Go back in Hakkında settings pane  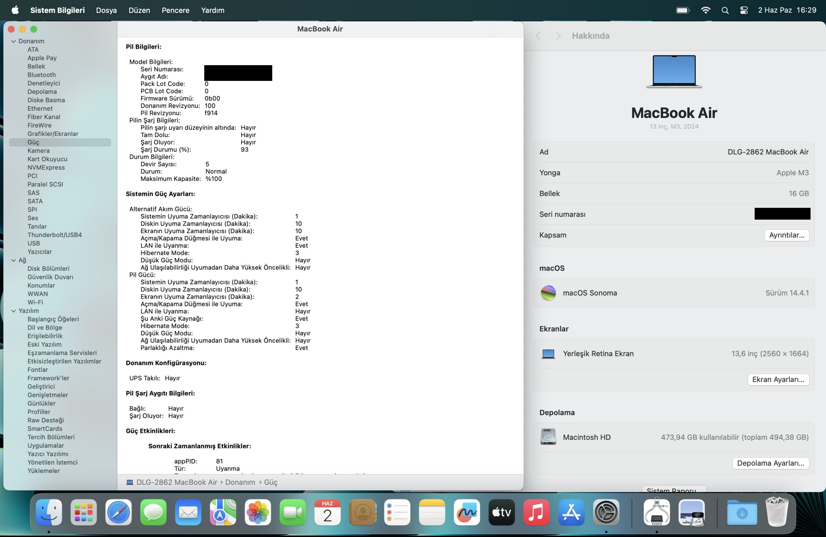538,36
